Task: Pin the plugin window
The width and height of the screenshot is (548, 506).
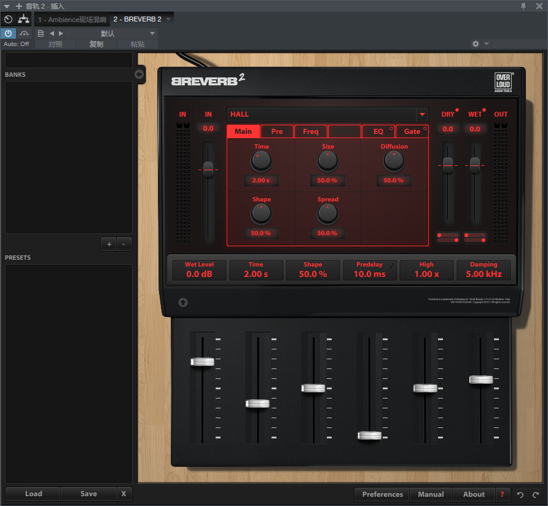Action: tap(523, 6)
